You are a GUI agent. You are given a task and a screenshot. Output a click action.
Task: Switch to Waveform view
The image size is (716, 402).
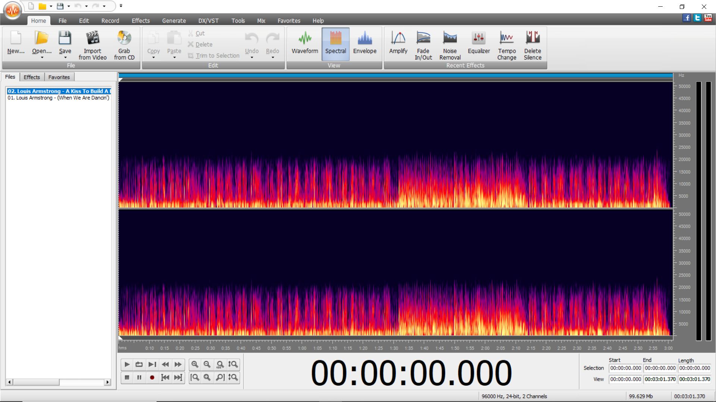coord(305,44)
